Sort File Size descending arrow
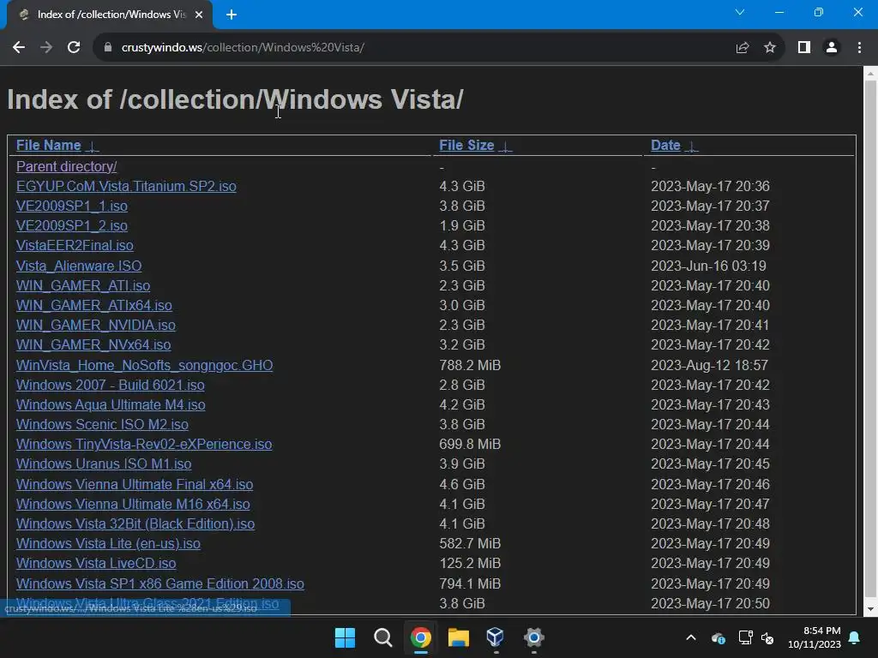The image size is (878, 658). click(x=506, y=147)
